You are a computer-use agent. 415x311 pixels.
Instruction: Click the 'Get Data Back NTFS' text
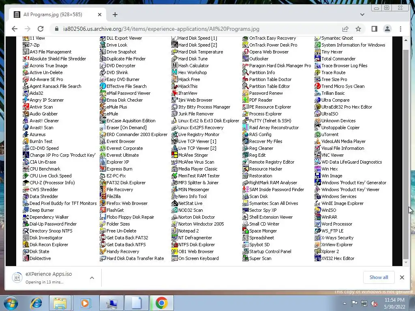[126, 245]
